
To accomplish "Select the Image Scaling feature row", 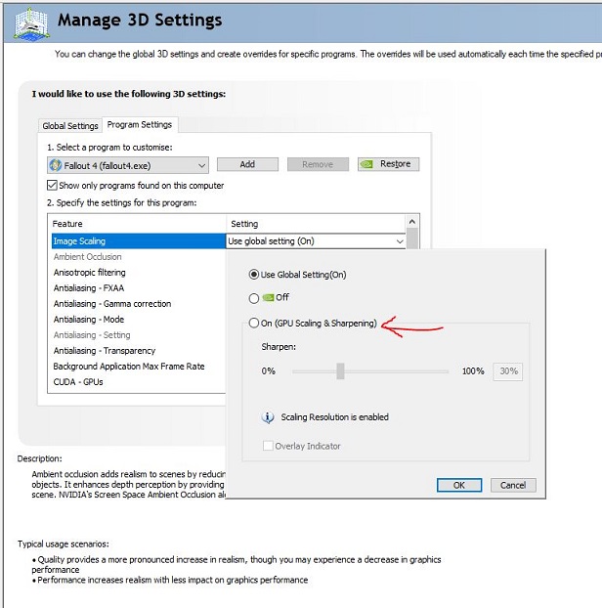I will coord(139,241).
